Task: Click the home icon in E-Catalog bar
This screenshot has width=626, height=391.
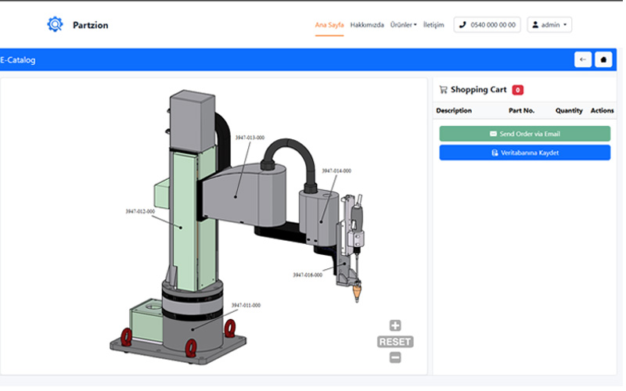Action: coord(603,59)
